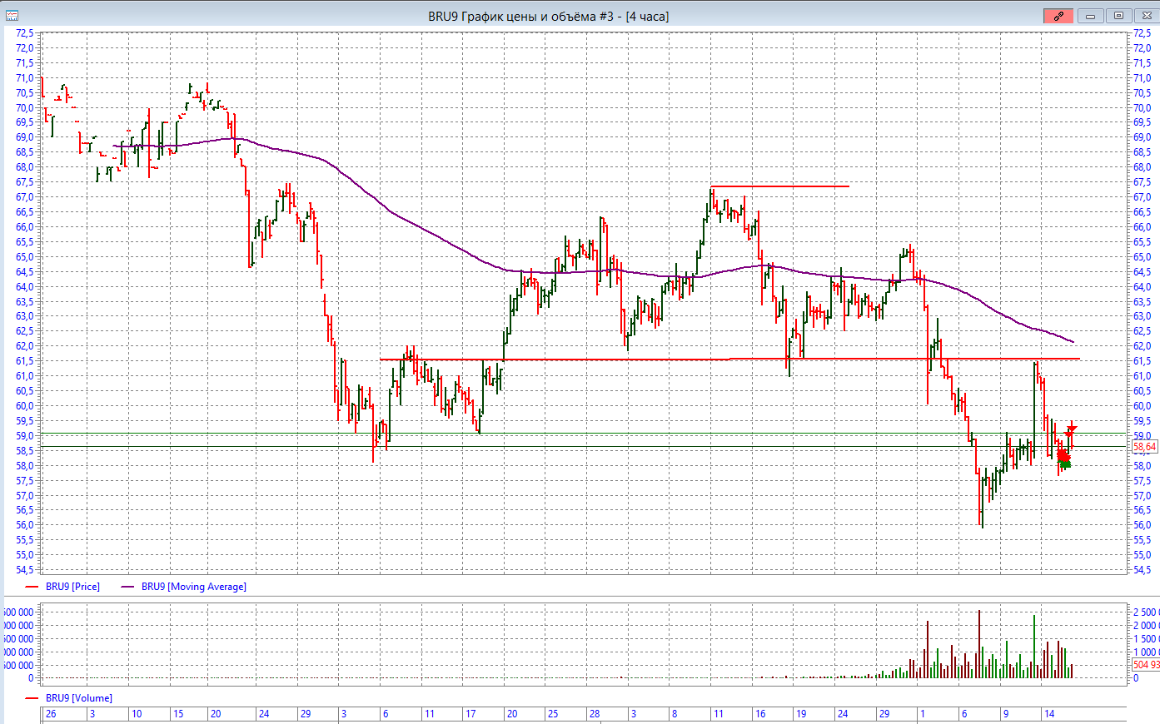Close the BRU9 chart window
Screen dimensions: 1160x724
coord(1144,16)
